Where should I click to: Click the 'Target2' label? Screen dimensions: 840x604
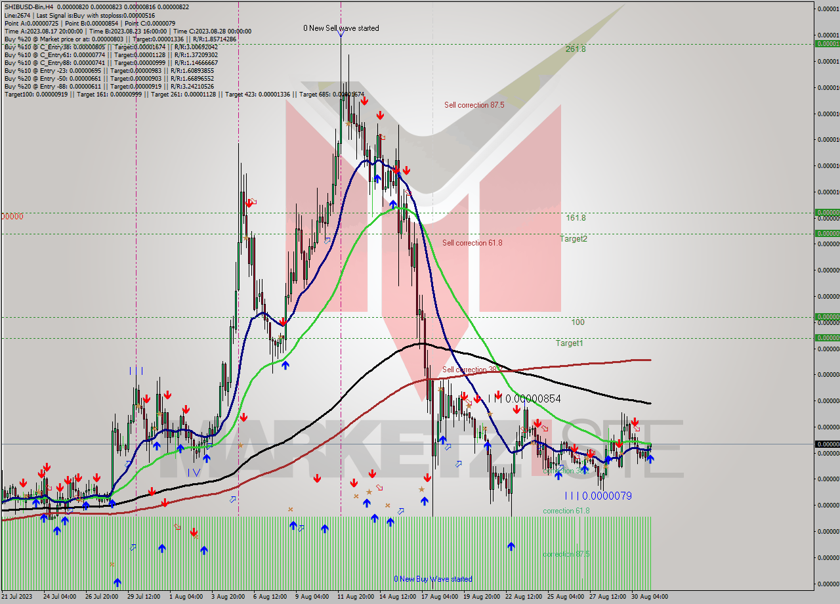[573, 239]
